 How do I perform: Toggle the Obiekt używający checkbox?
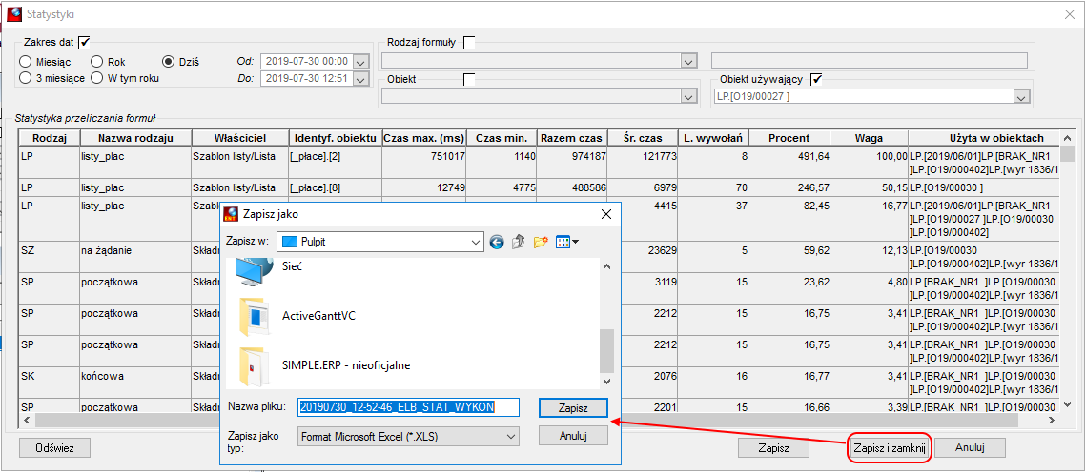pos(817,79)
